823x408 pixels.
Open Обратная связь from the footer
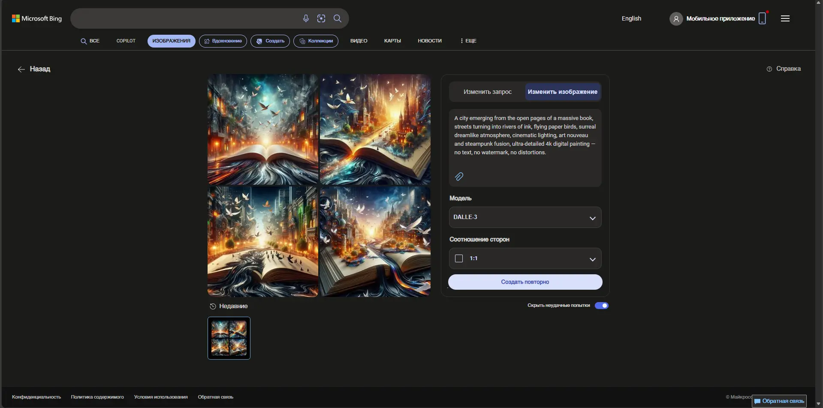(215, 397)
